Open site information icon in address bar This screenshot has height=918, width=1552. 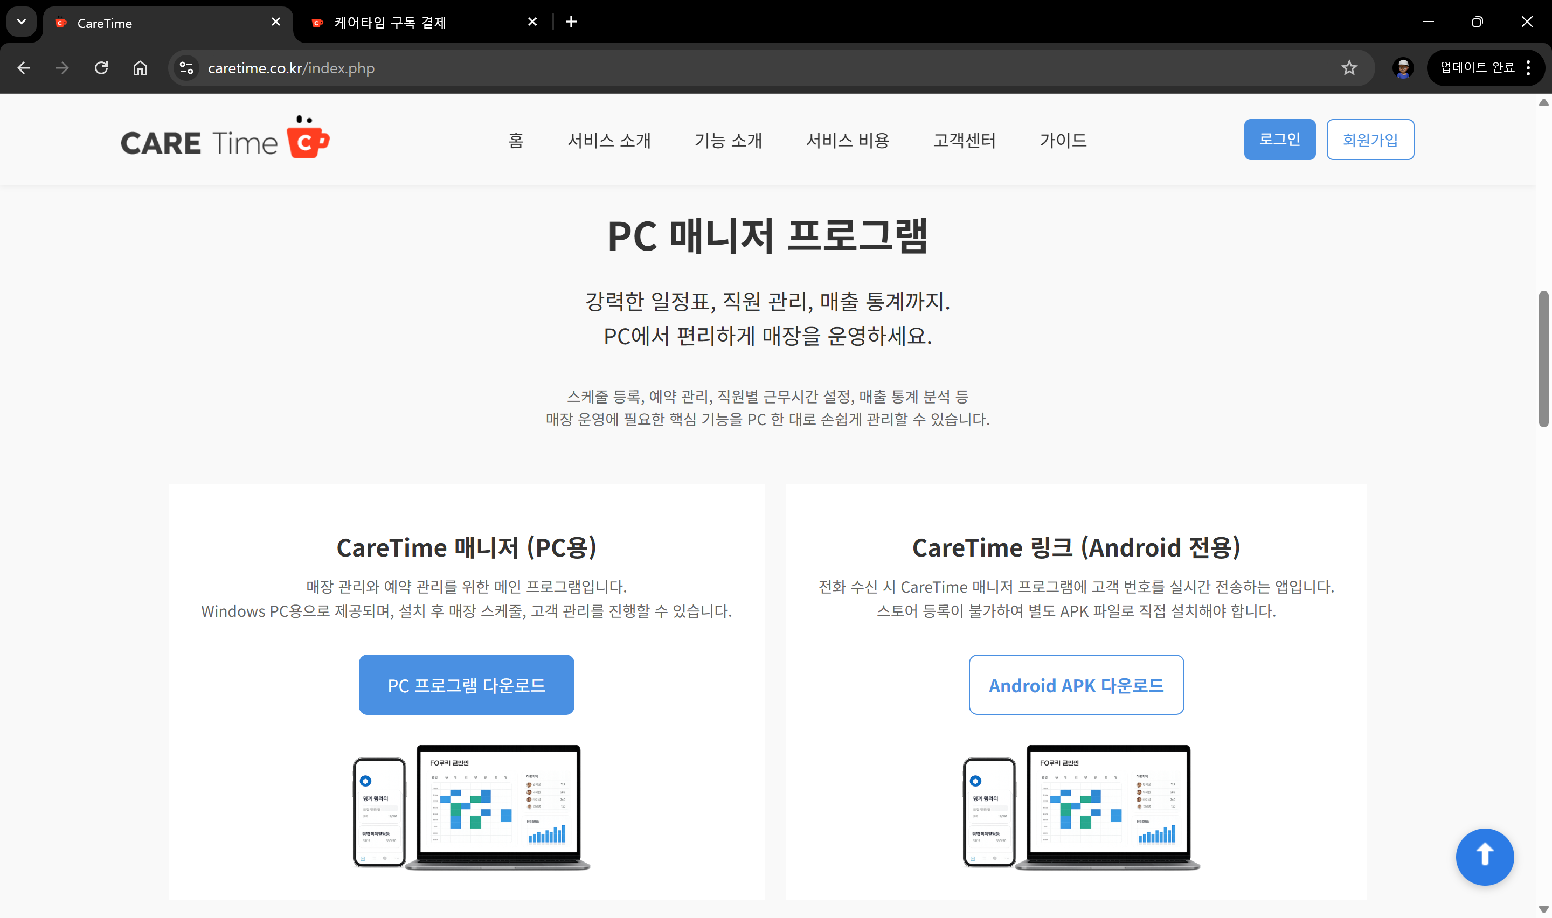point(186,68)
